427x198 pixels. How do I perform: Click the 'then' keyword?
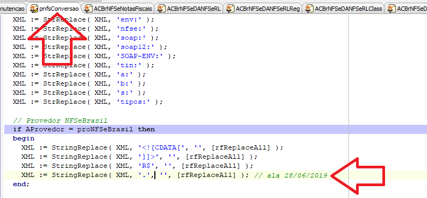click(x=146, y=129)
